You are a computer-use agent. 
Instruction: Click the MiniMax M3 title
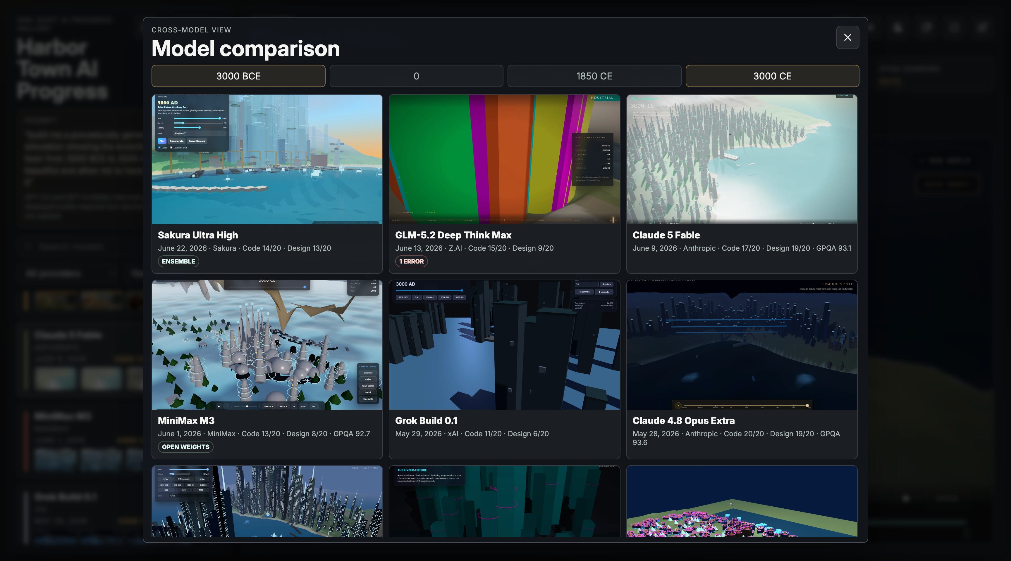click(186, 420)
